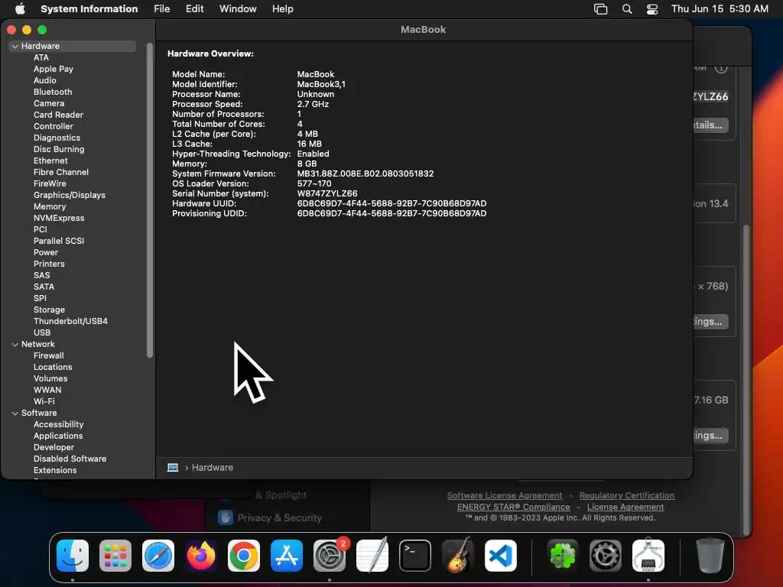Open the Edit menu
The image size is (783, 587).
coord(195,9)
